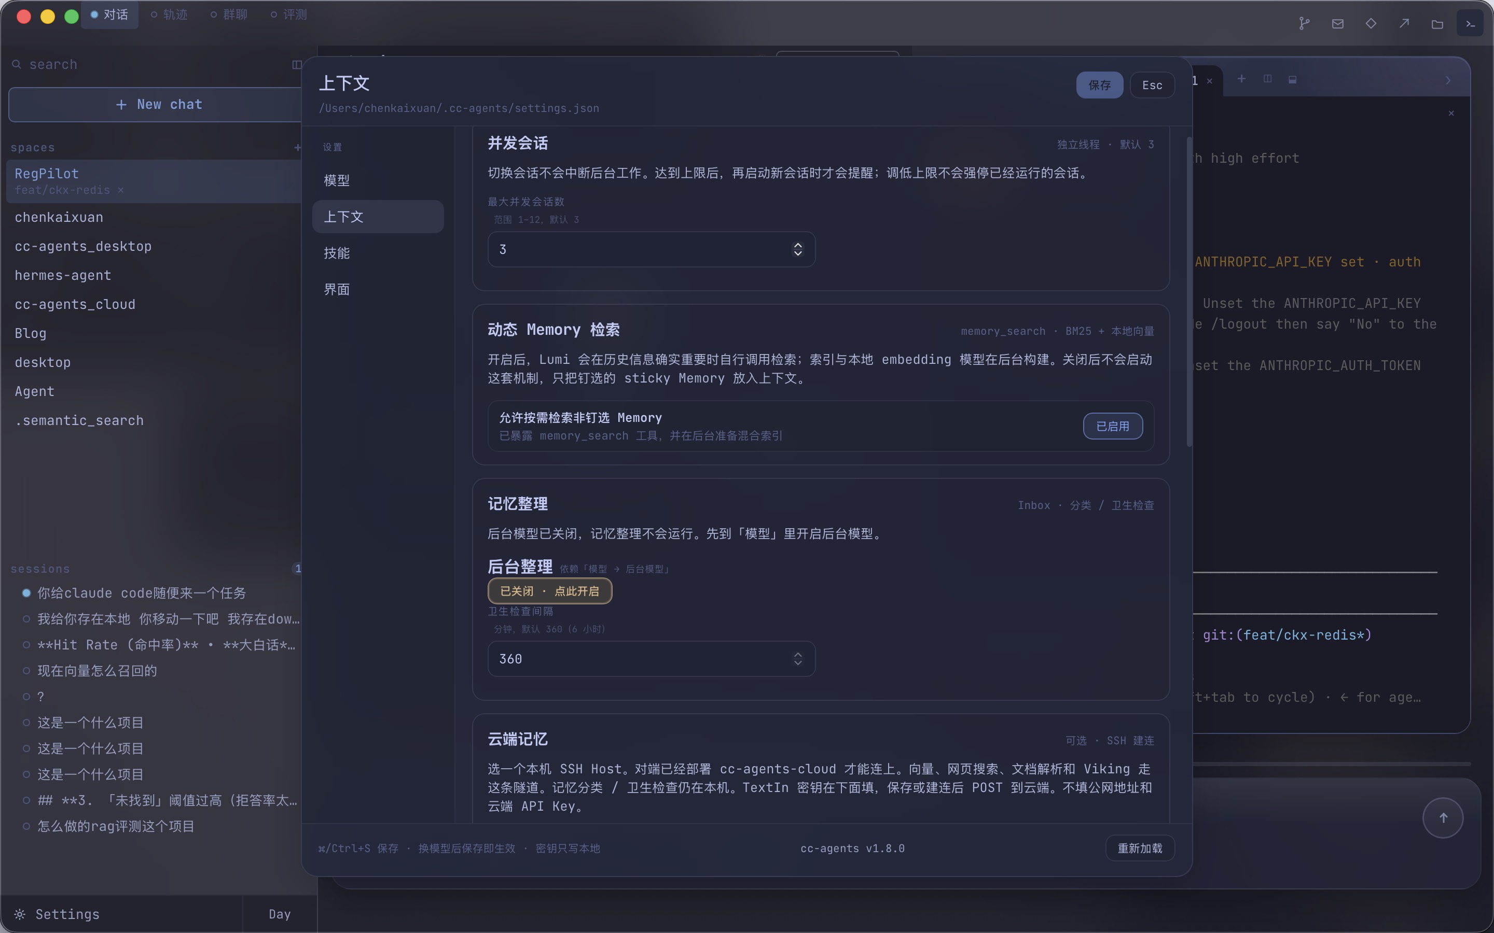Switch to 轨迹 tab
Screen dimensions: 1494x933
tap(169, 15)
